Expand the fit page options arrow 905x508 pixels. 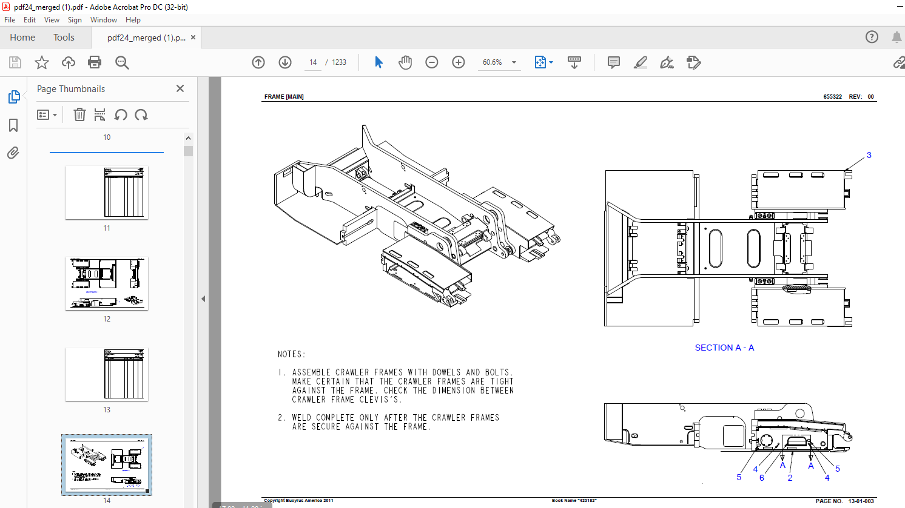[551, 62]
